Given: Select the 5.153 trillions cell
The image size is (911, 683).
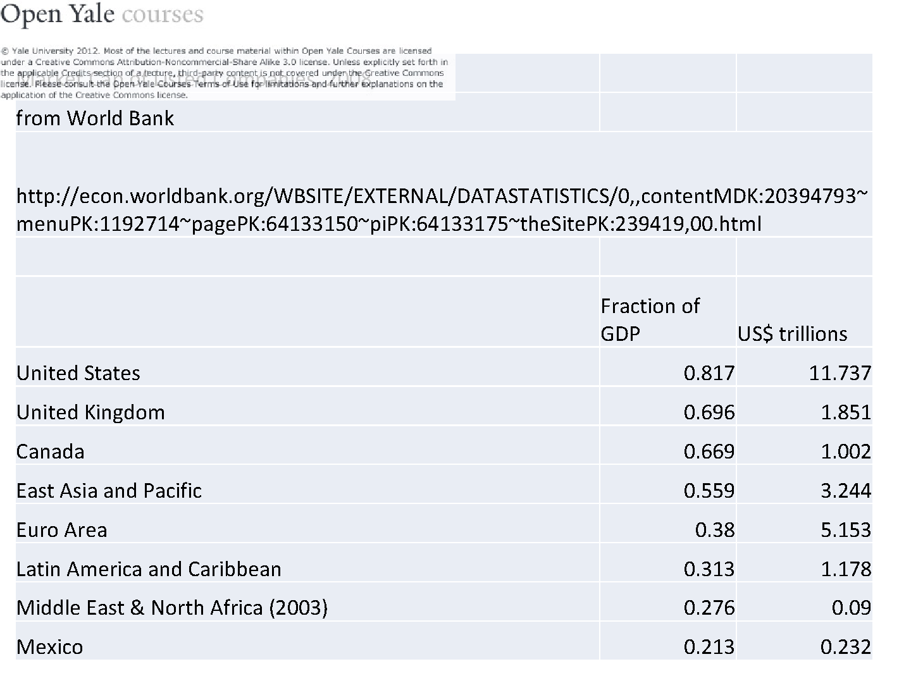Looking at the screenshot, I should click(x=846, y=529).
